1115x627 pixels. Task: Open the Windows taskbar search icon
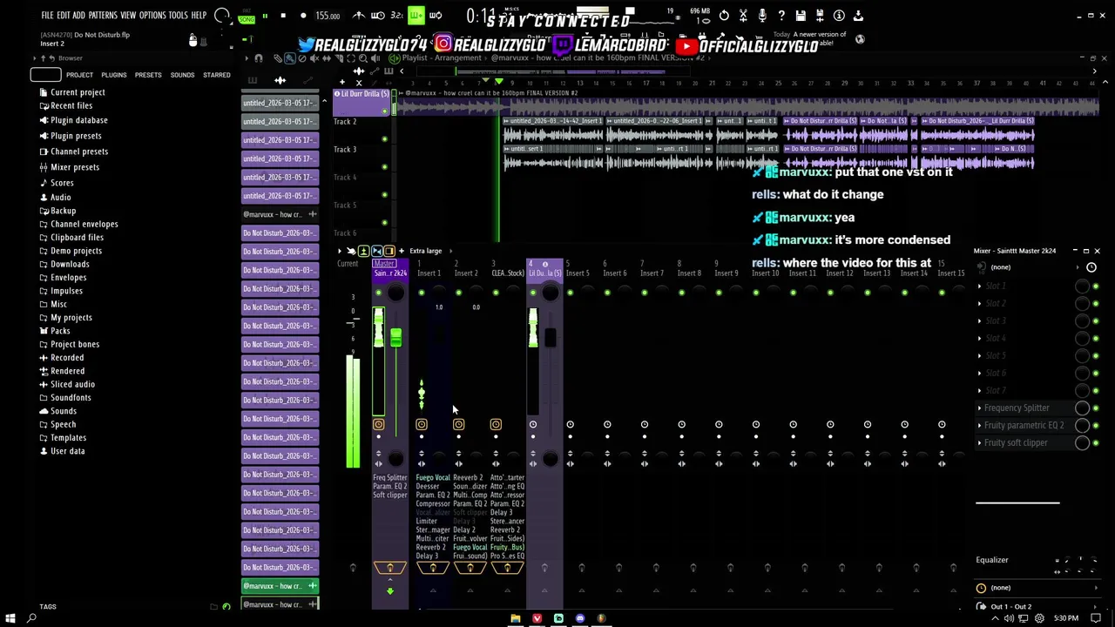coord(32,618)
